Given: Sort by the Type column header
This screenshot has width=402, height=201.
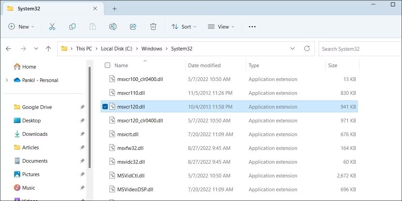Looking at the screenshot, I should 254,66.
